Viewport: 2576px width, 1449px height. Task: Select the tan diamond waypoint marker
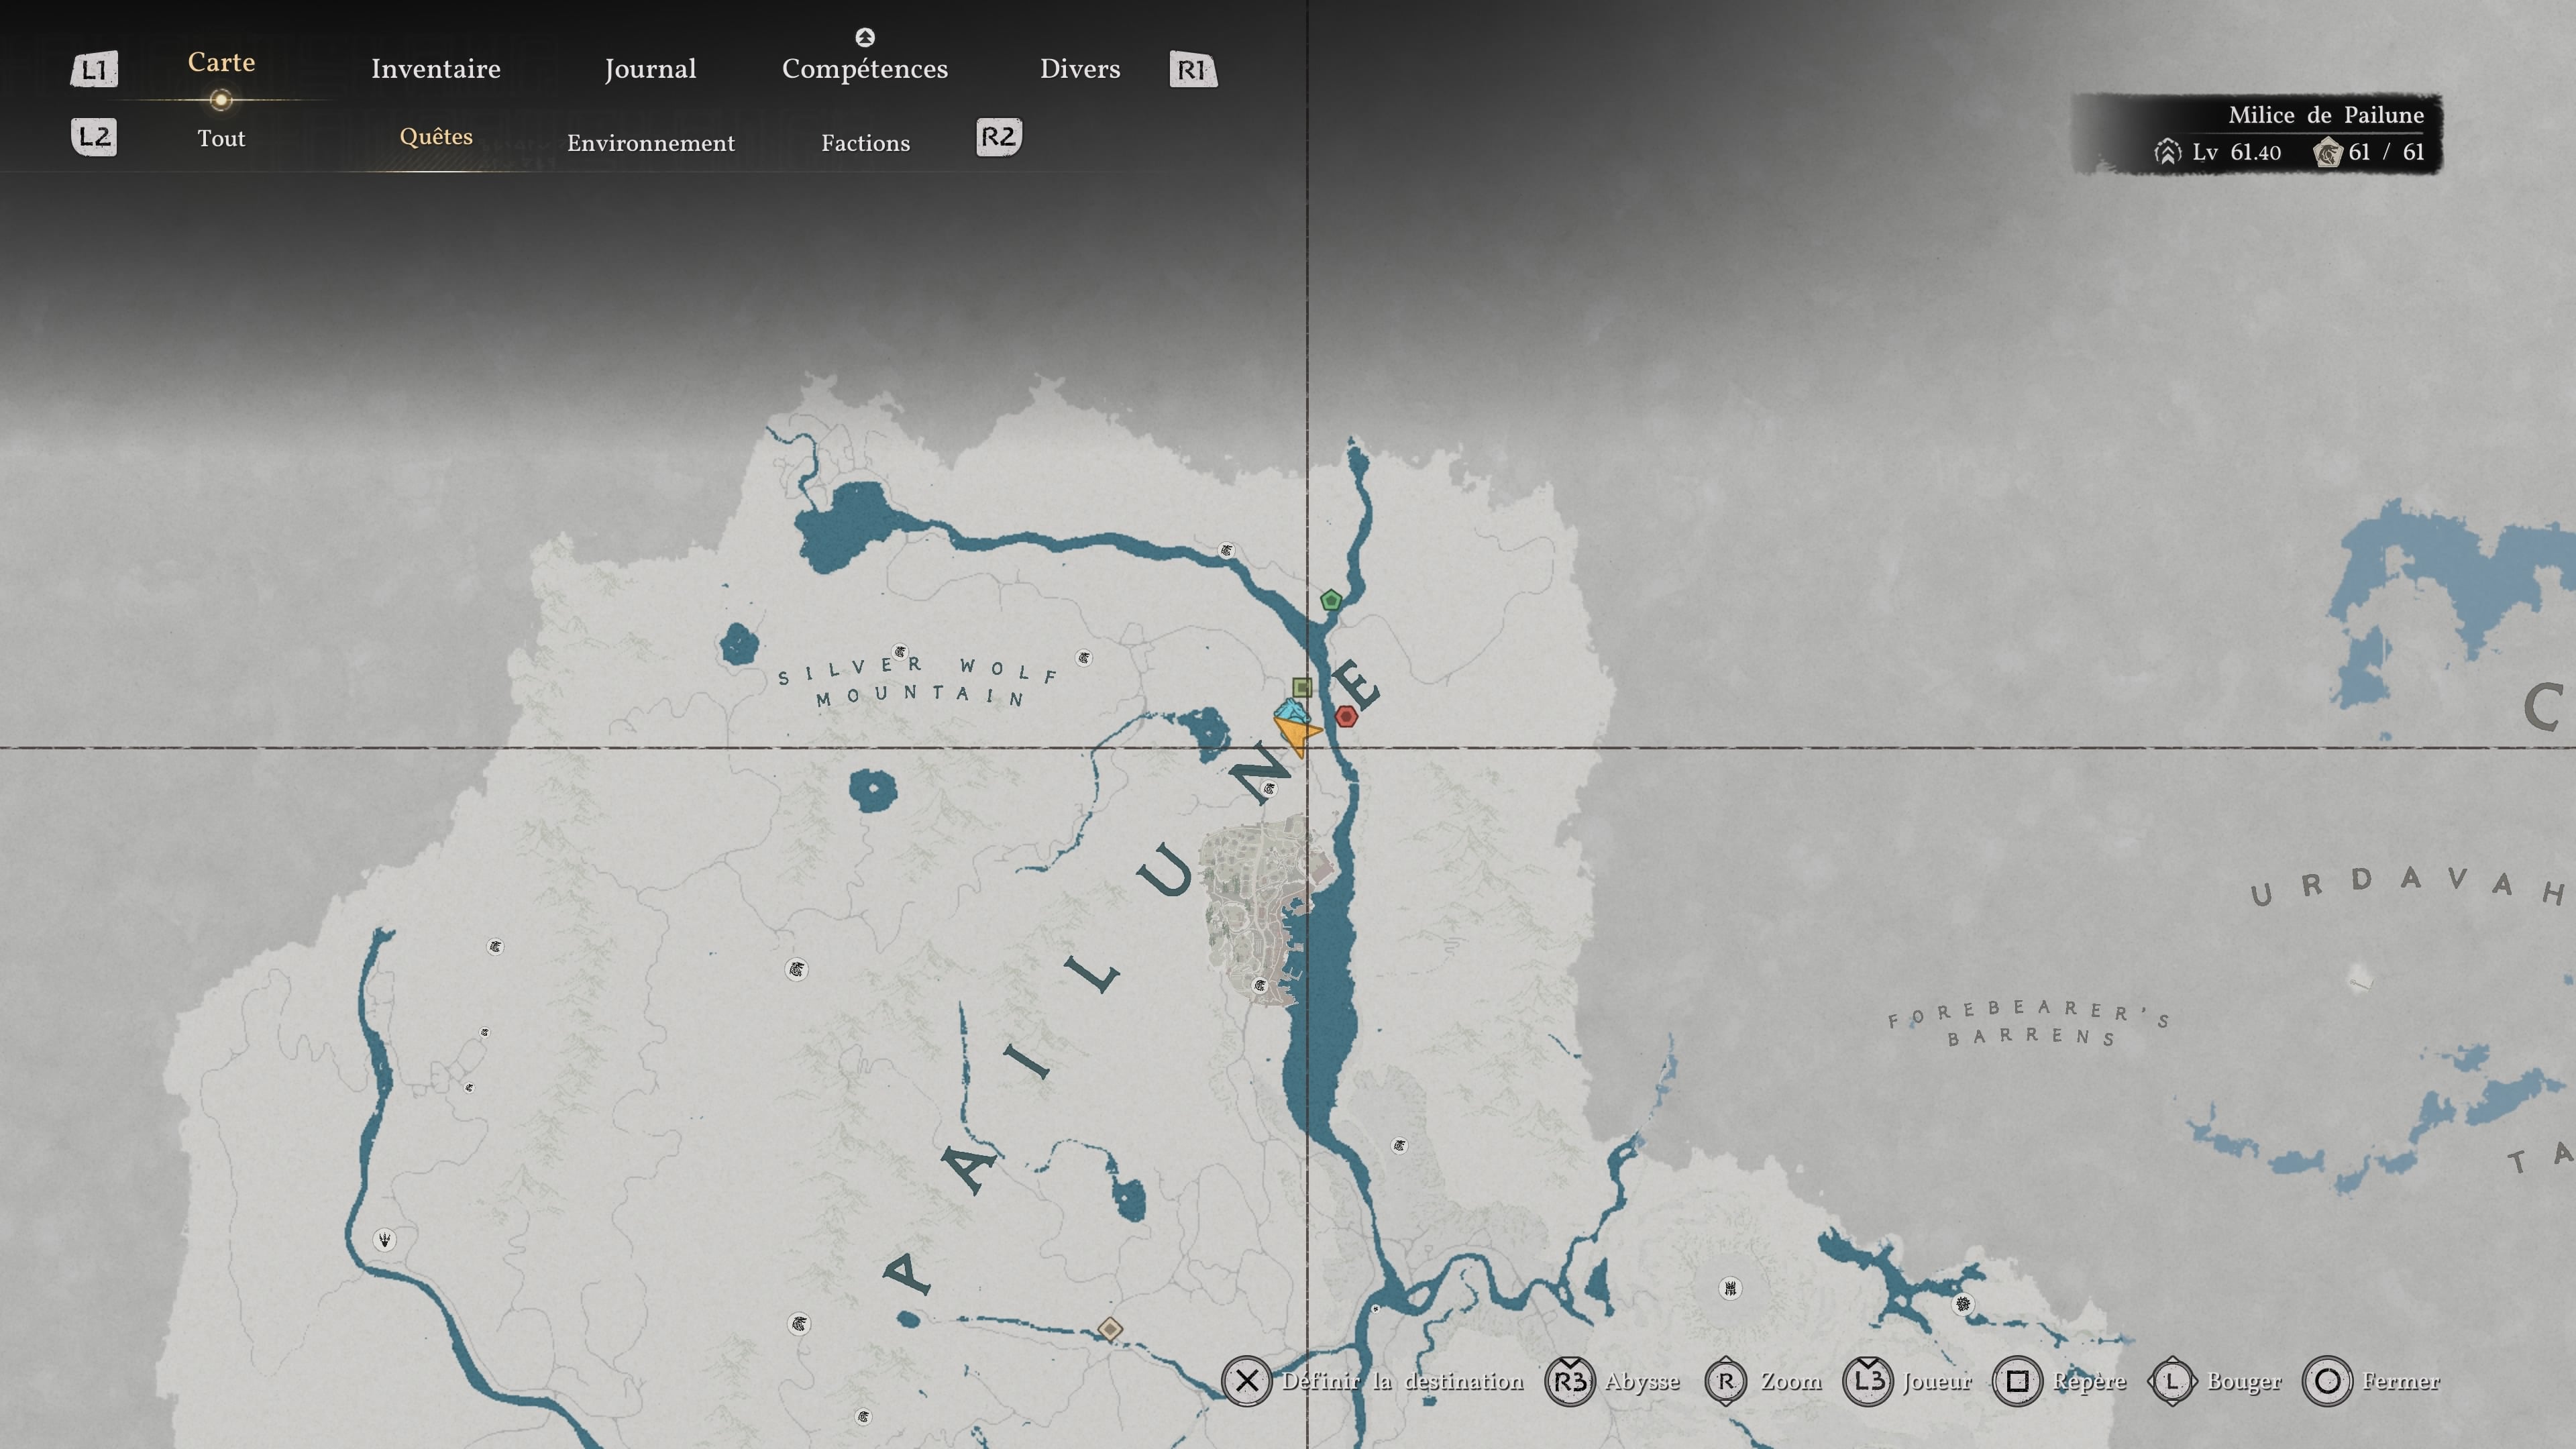1109,1329
